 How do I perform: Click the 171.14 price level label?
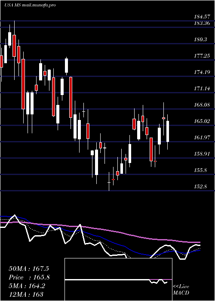pyautogui.click(x=202, y=89)
